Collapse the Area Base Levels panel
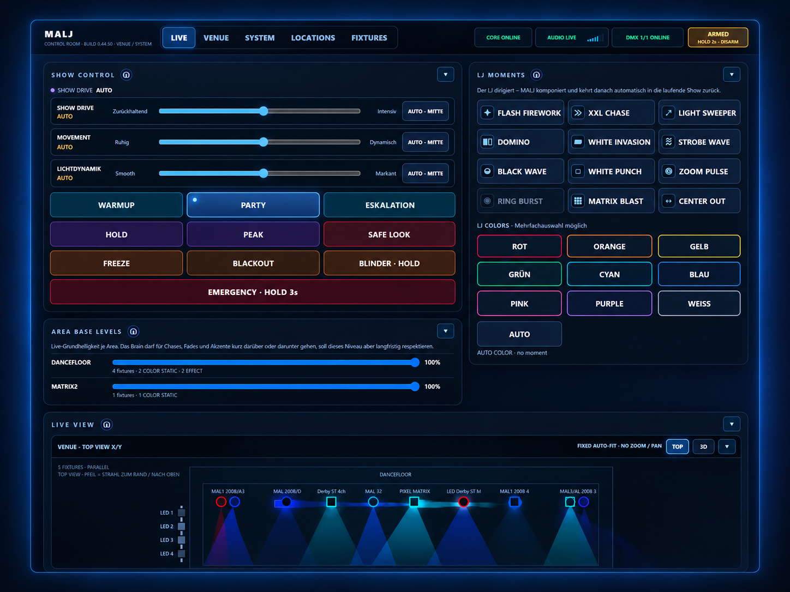 point(446,331)
